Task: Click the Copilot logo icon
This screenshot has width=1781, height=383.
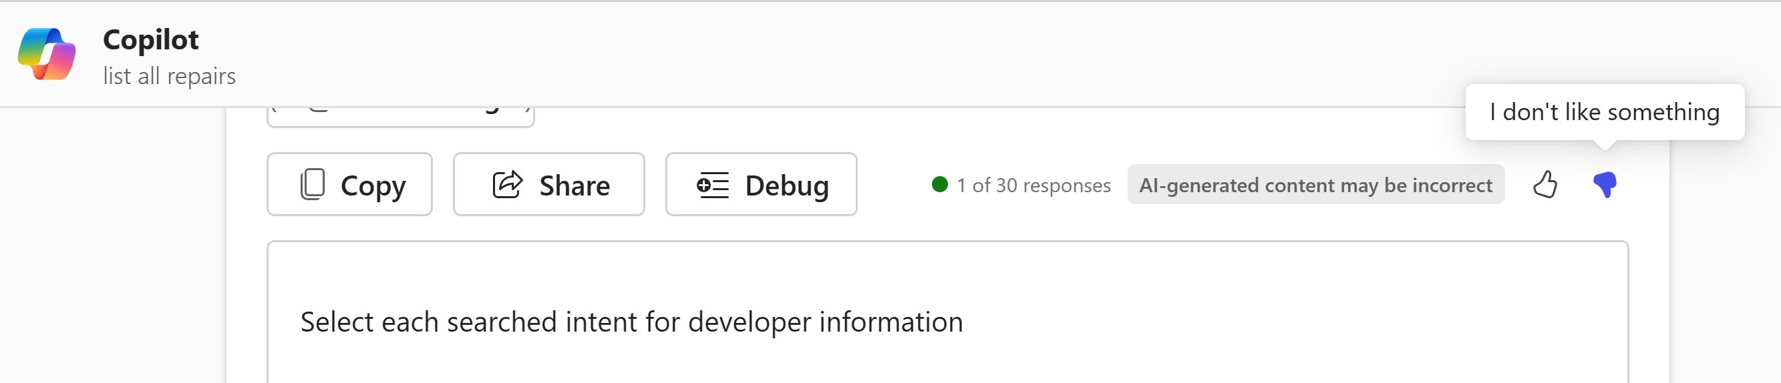Action: point(46,54)
